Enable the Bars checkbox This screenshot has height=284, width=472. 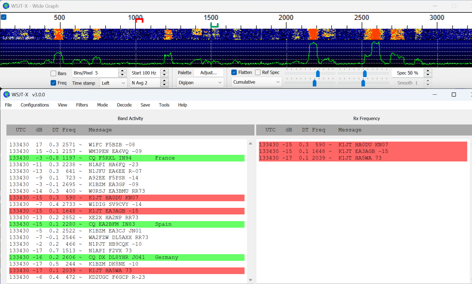[x=54, y=73]
